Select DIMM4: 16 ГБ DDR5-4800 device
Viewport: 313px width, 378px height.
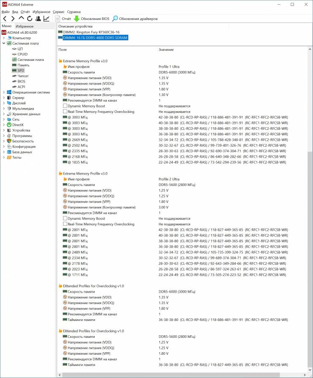[x=93, y=38]
